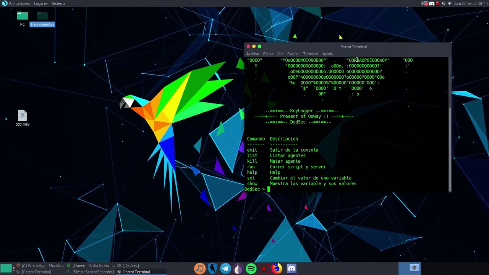The image size is (489, 275).
Task: Click the Parrot Terminal window title bar
Action: [348, 47]
